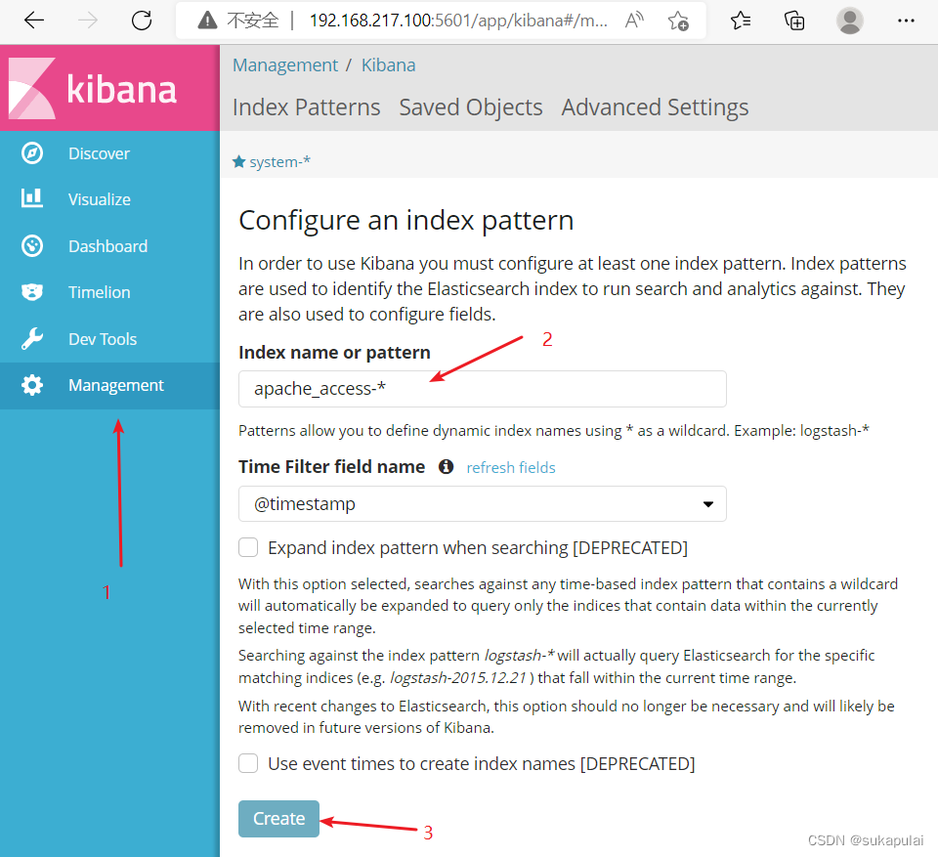Open the system-* index pattern link

click(x=279, y=161)
